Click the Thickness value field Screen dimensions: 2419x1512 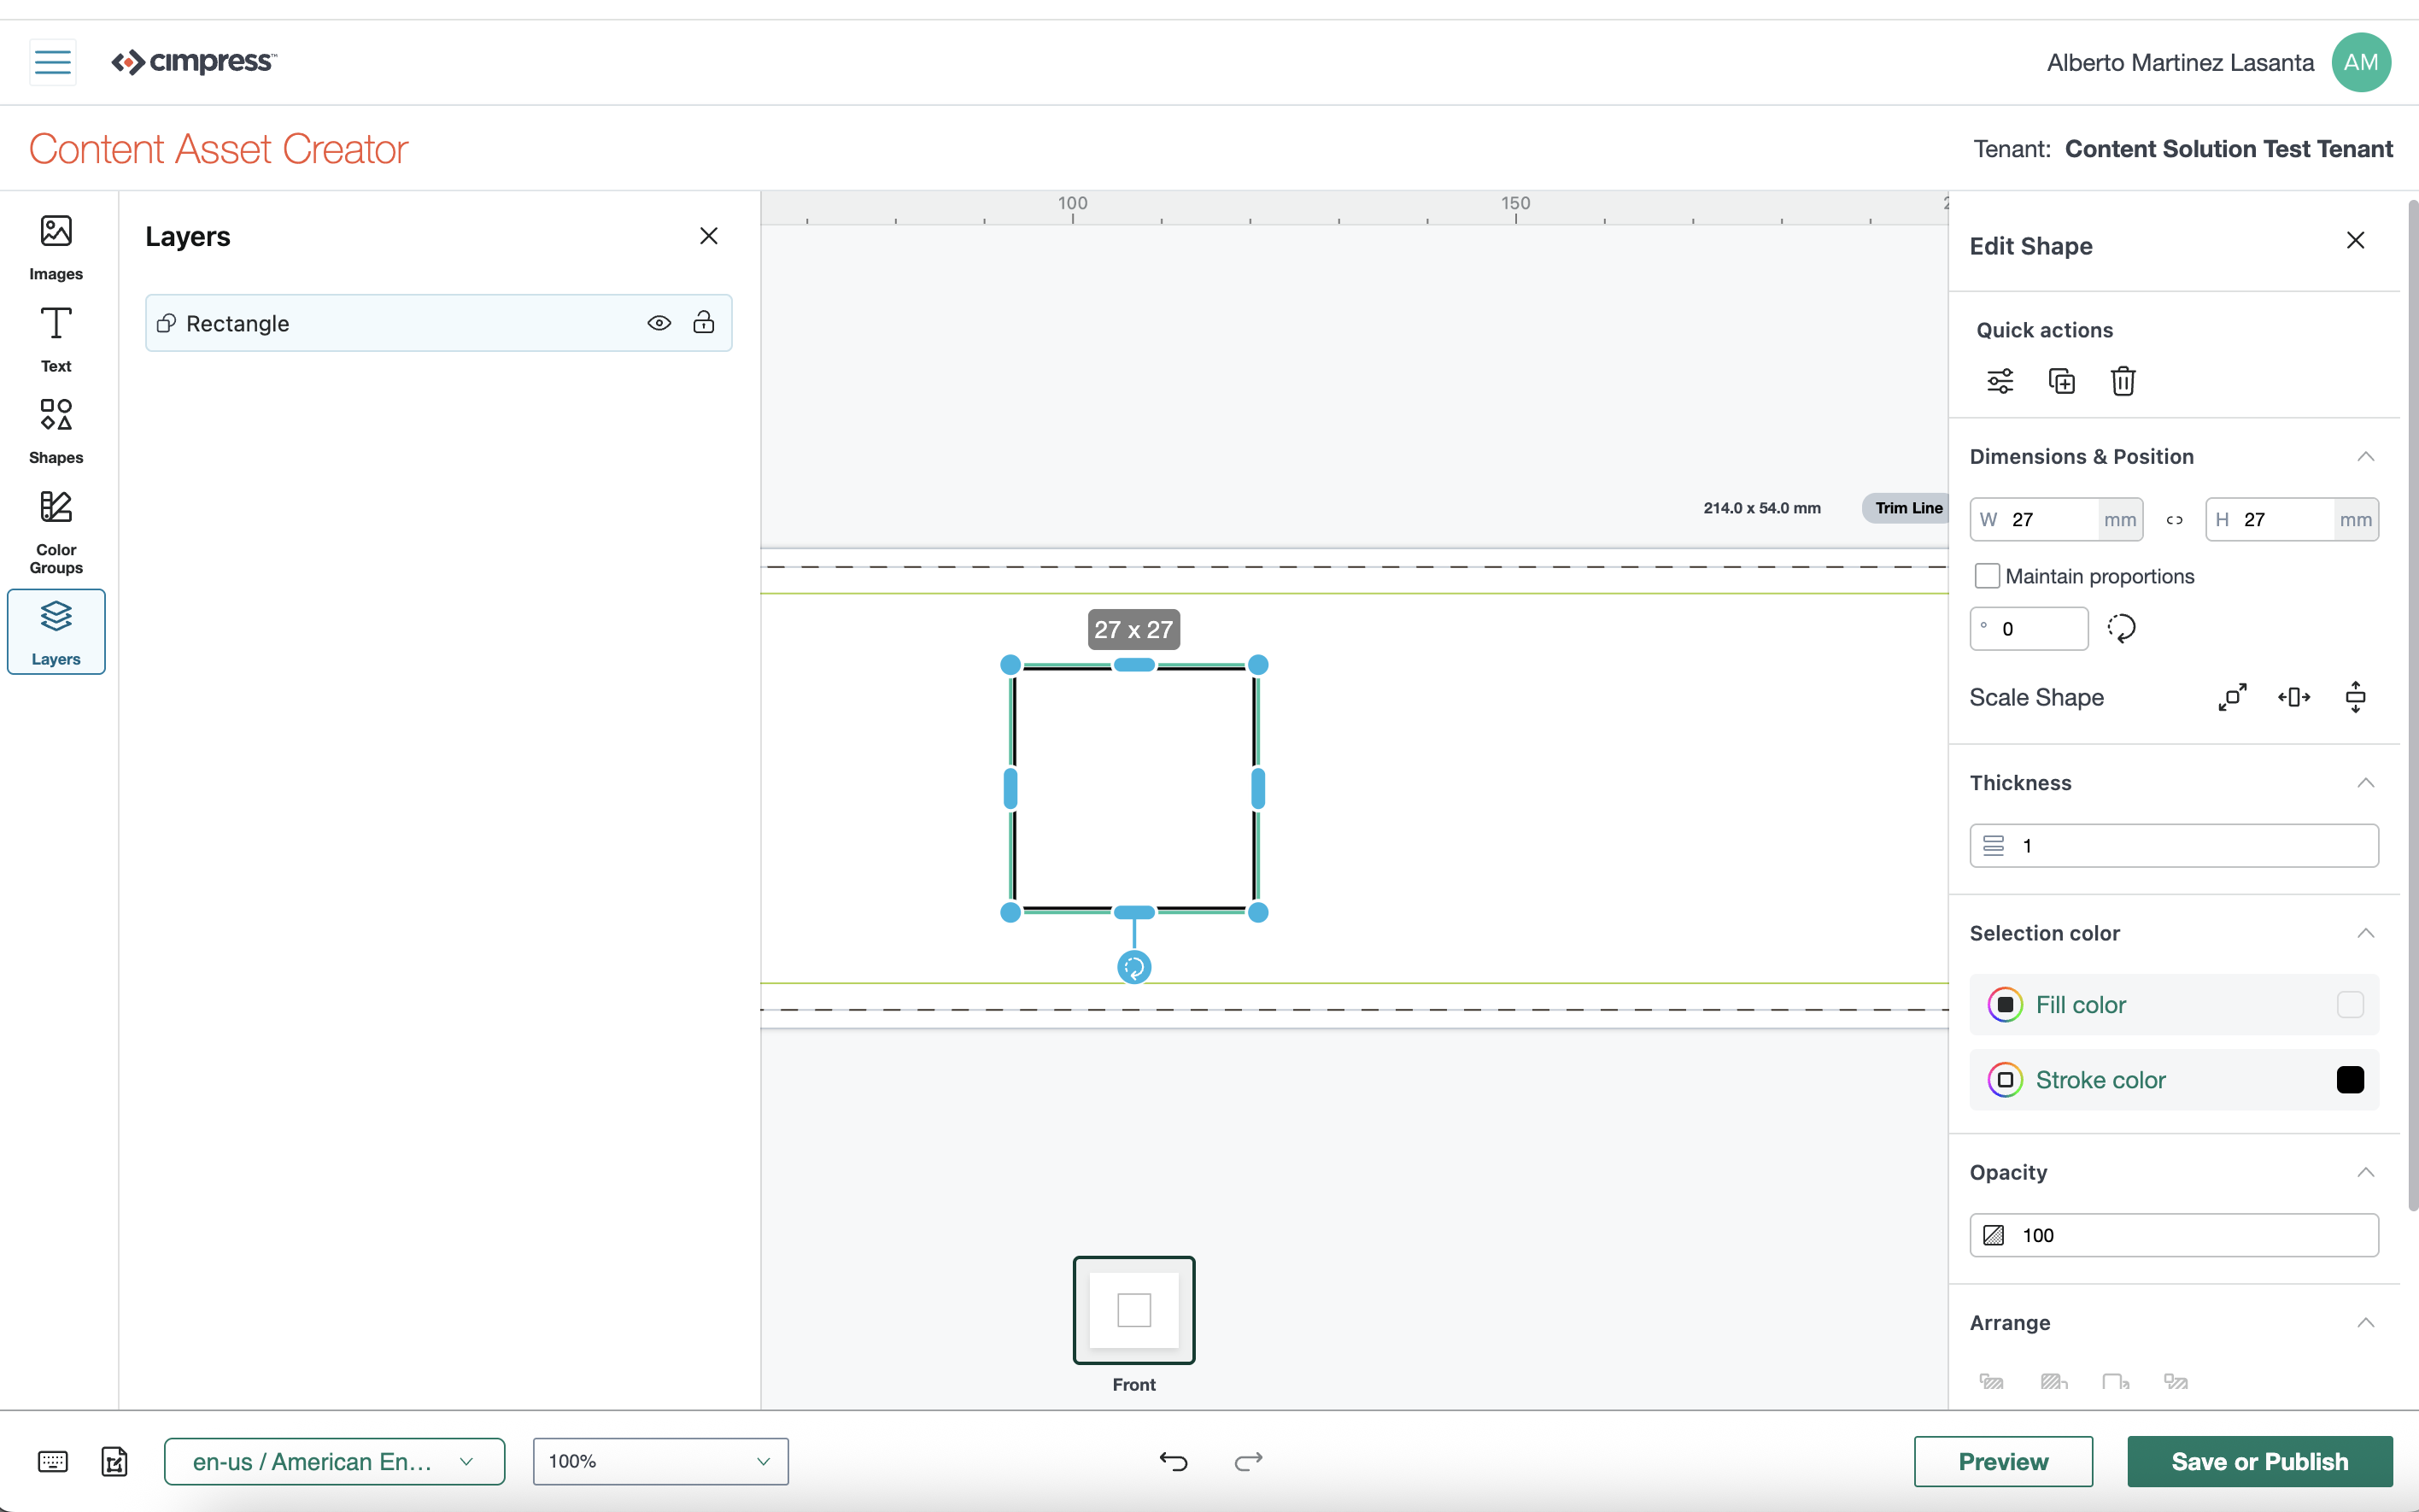pos(2173,846)
